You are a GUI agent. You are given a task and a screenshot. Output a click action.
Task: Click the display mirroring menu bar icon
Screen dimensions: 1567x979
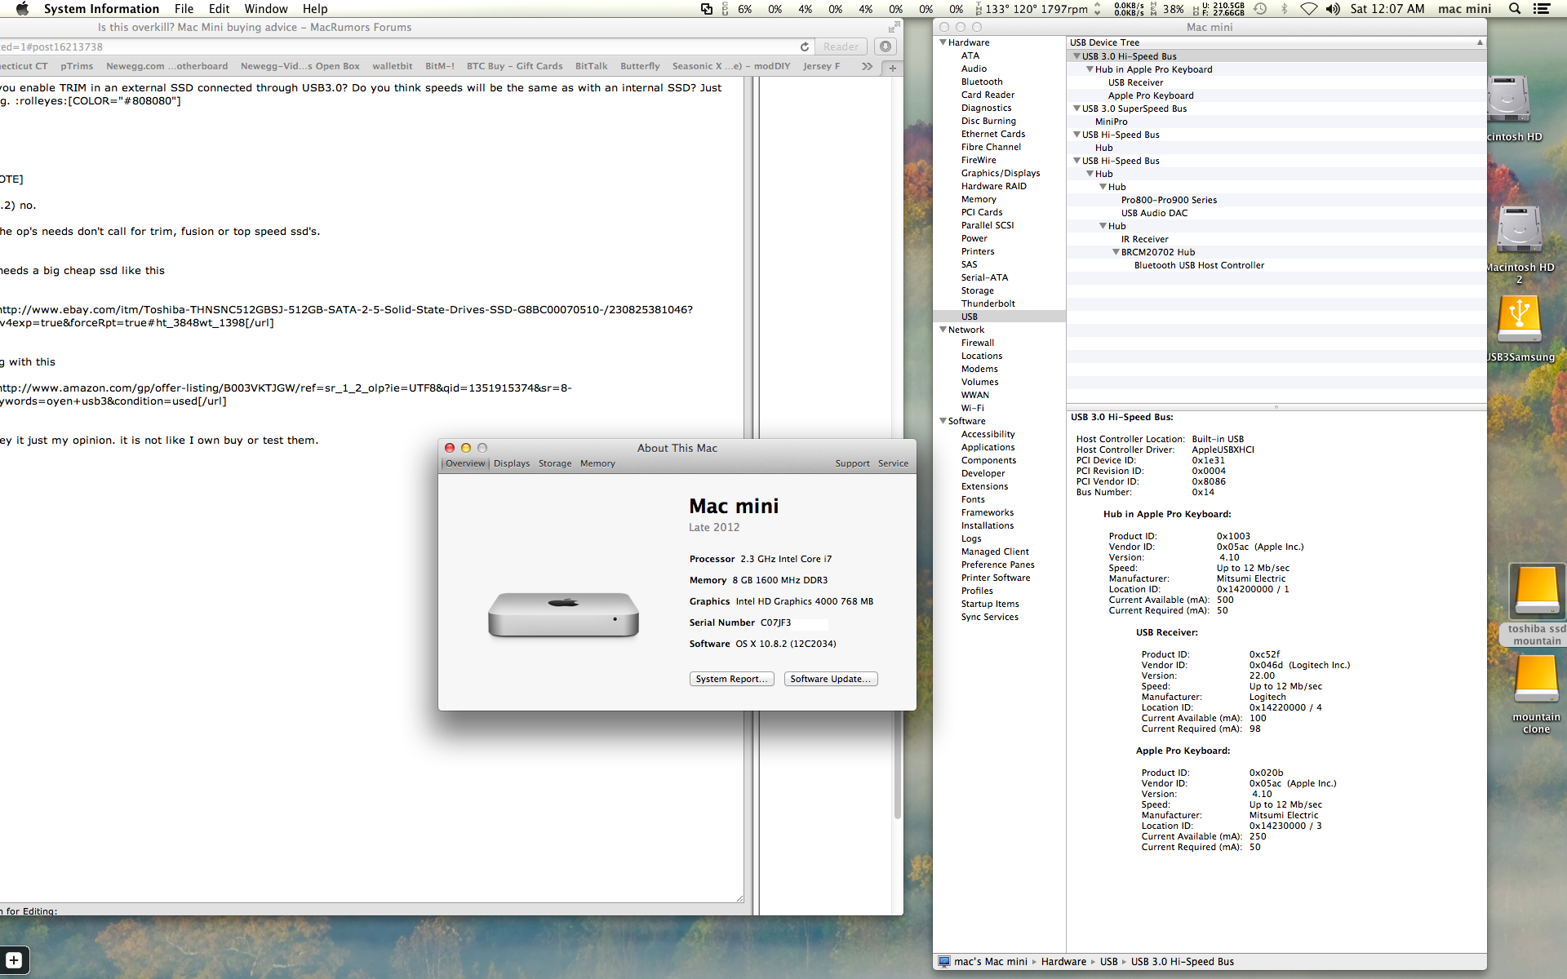707,9
